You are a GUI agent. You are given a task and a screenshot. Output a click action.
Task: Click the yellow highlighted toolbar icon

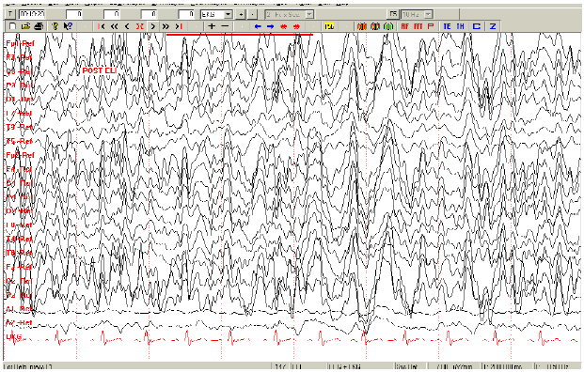(x=329, y=26)
